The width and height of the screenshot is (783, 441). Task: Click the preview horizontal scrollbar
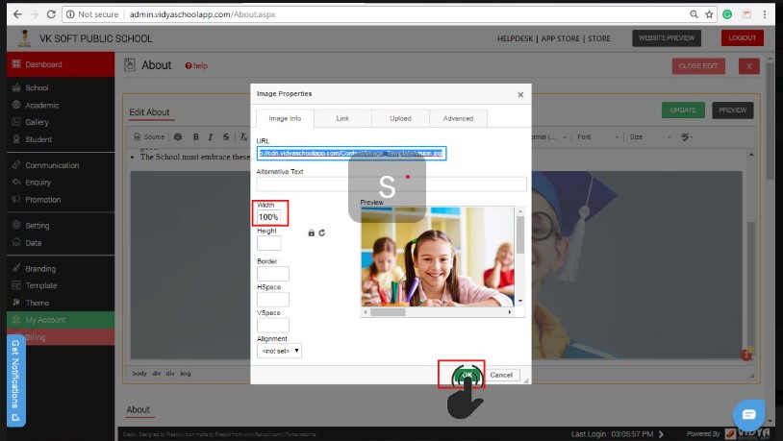(x=438, y=312)
